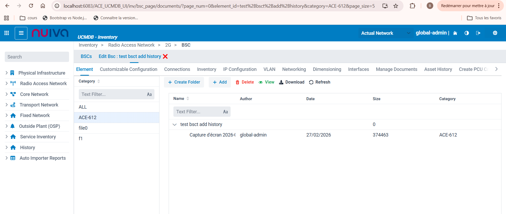Toggle the hamburger sidebar menu button
Viewport: 506px width, 214px height.
(21, 33)
